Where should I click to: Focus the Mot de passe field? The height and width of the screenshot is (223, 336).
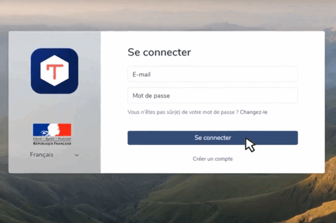213,95
